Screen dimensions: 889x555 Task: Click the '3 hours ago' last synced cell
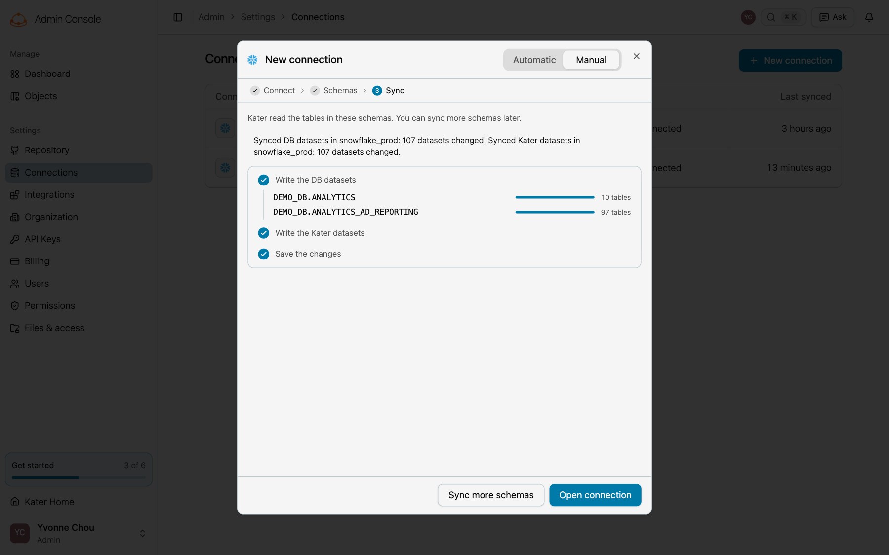(806, 129)
